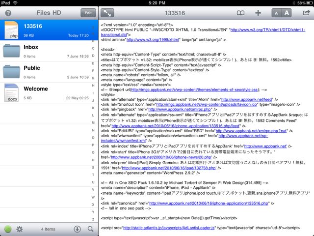Open the xmlrpc.php?rsd link
This screenshot has width=314, height=236.
pos(251,131)
